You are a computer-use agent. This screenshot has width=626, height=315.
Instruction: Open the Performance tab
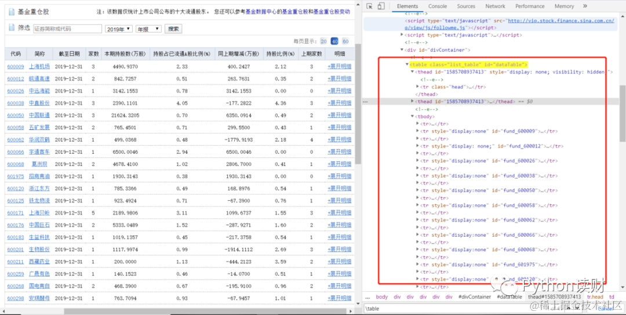pos(529,6)
